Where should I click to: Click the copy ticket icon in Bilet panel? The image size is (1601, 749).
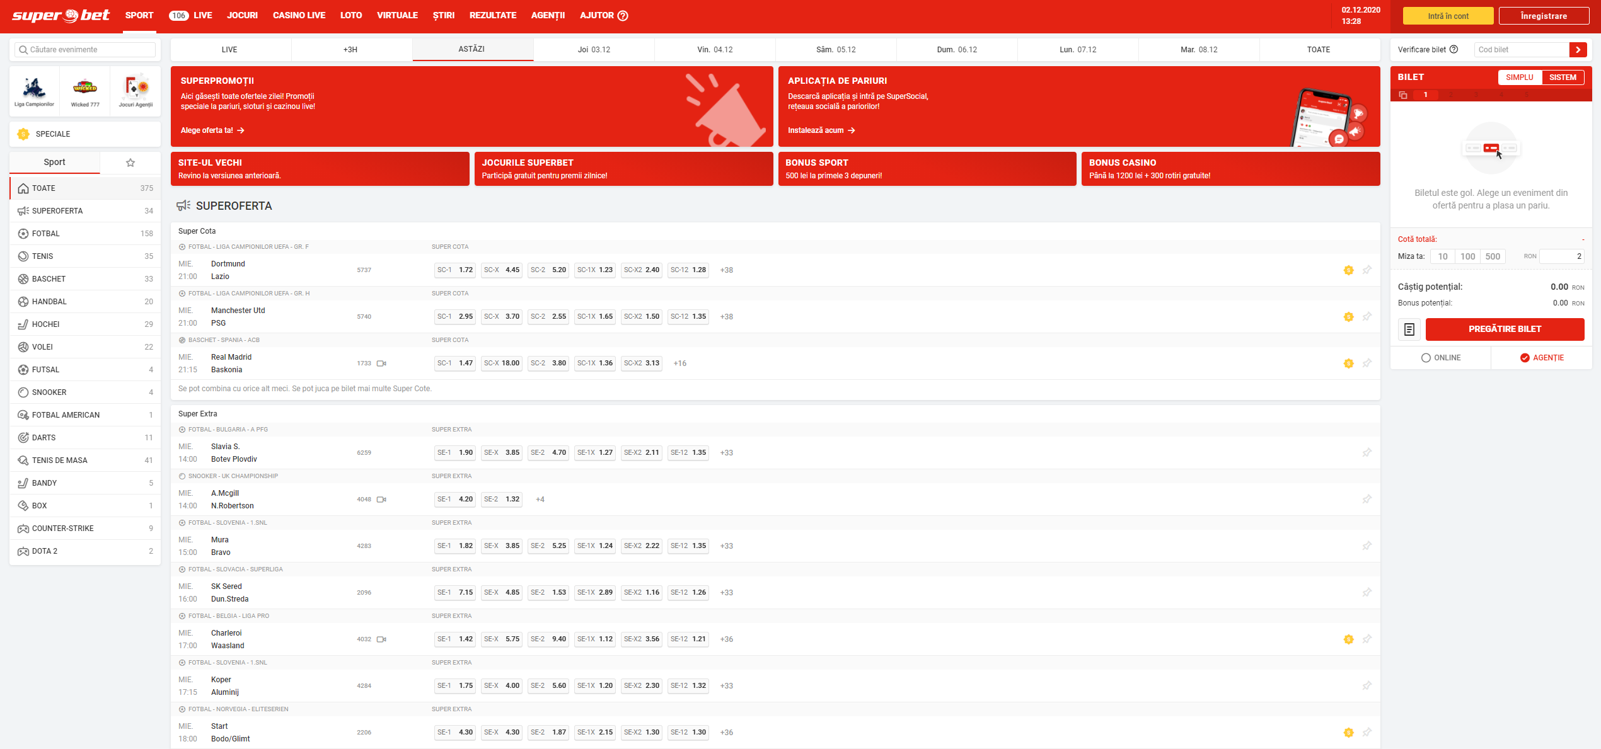click(1403, 95)
